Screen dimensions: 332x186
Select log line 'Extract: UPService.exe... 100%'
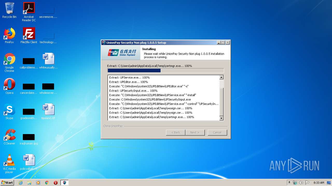[x=129, y=78]
